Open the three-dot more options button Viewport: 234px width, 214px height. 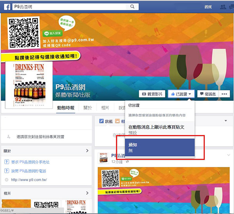tap(224, 94)
